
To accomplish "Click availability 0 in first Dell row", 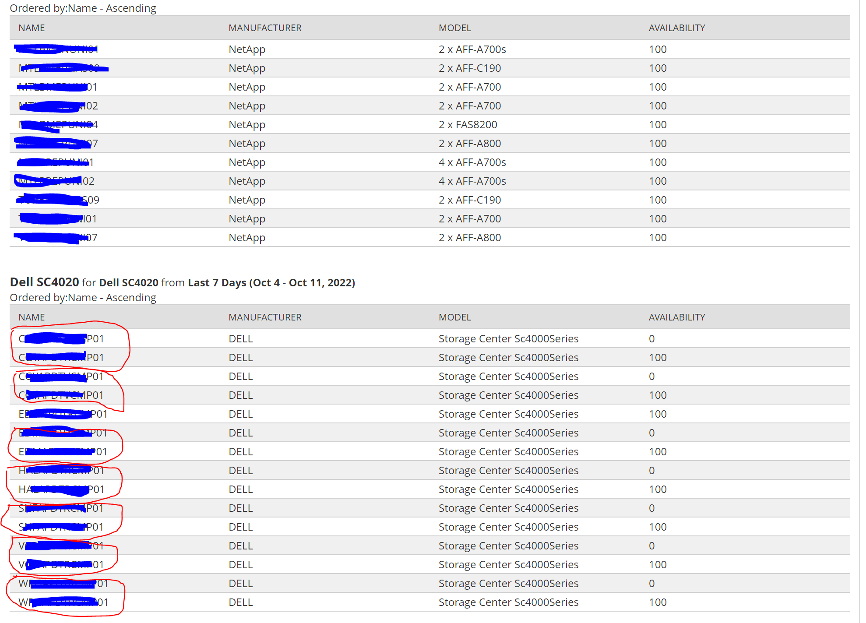I will pos(651,339).
